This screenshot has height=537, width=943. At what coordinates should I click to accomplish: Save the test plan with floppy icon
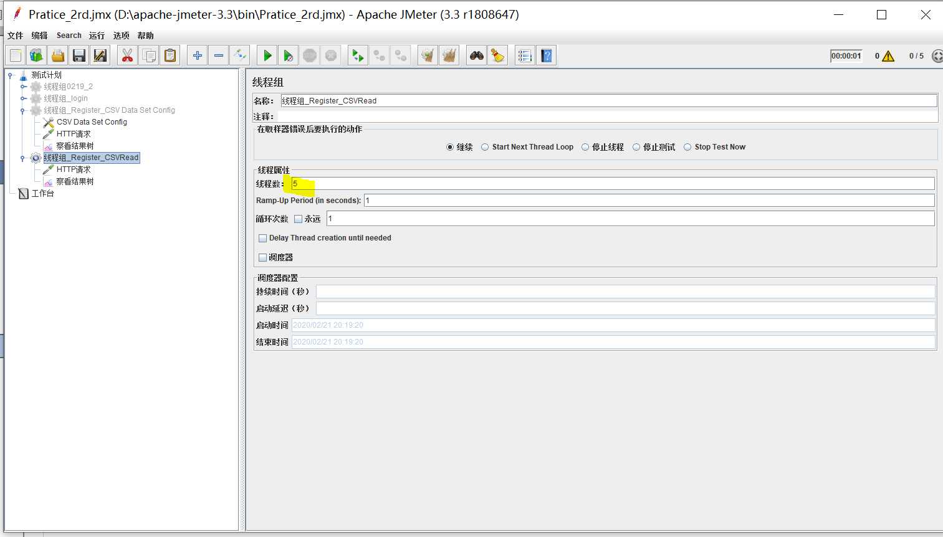(79, 55)
